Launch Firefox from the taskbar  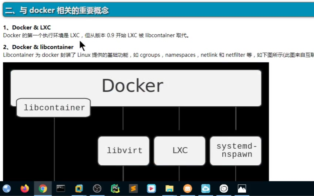pyautogui.click(x=25, y=188)
